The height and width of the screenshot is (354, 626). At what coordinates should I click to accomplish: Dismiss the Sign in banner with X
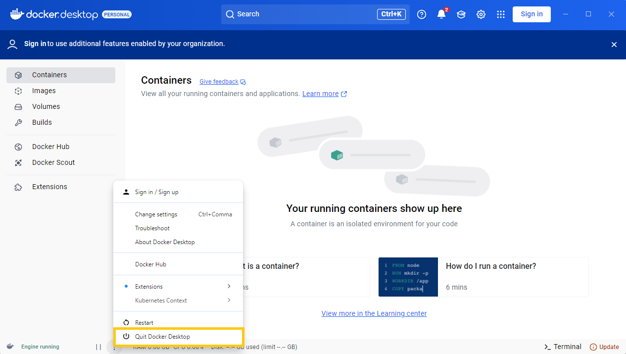click(x=614, y=45)
